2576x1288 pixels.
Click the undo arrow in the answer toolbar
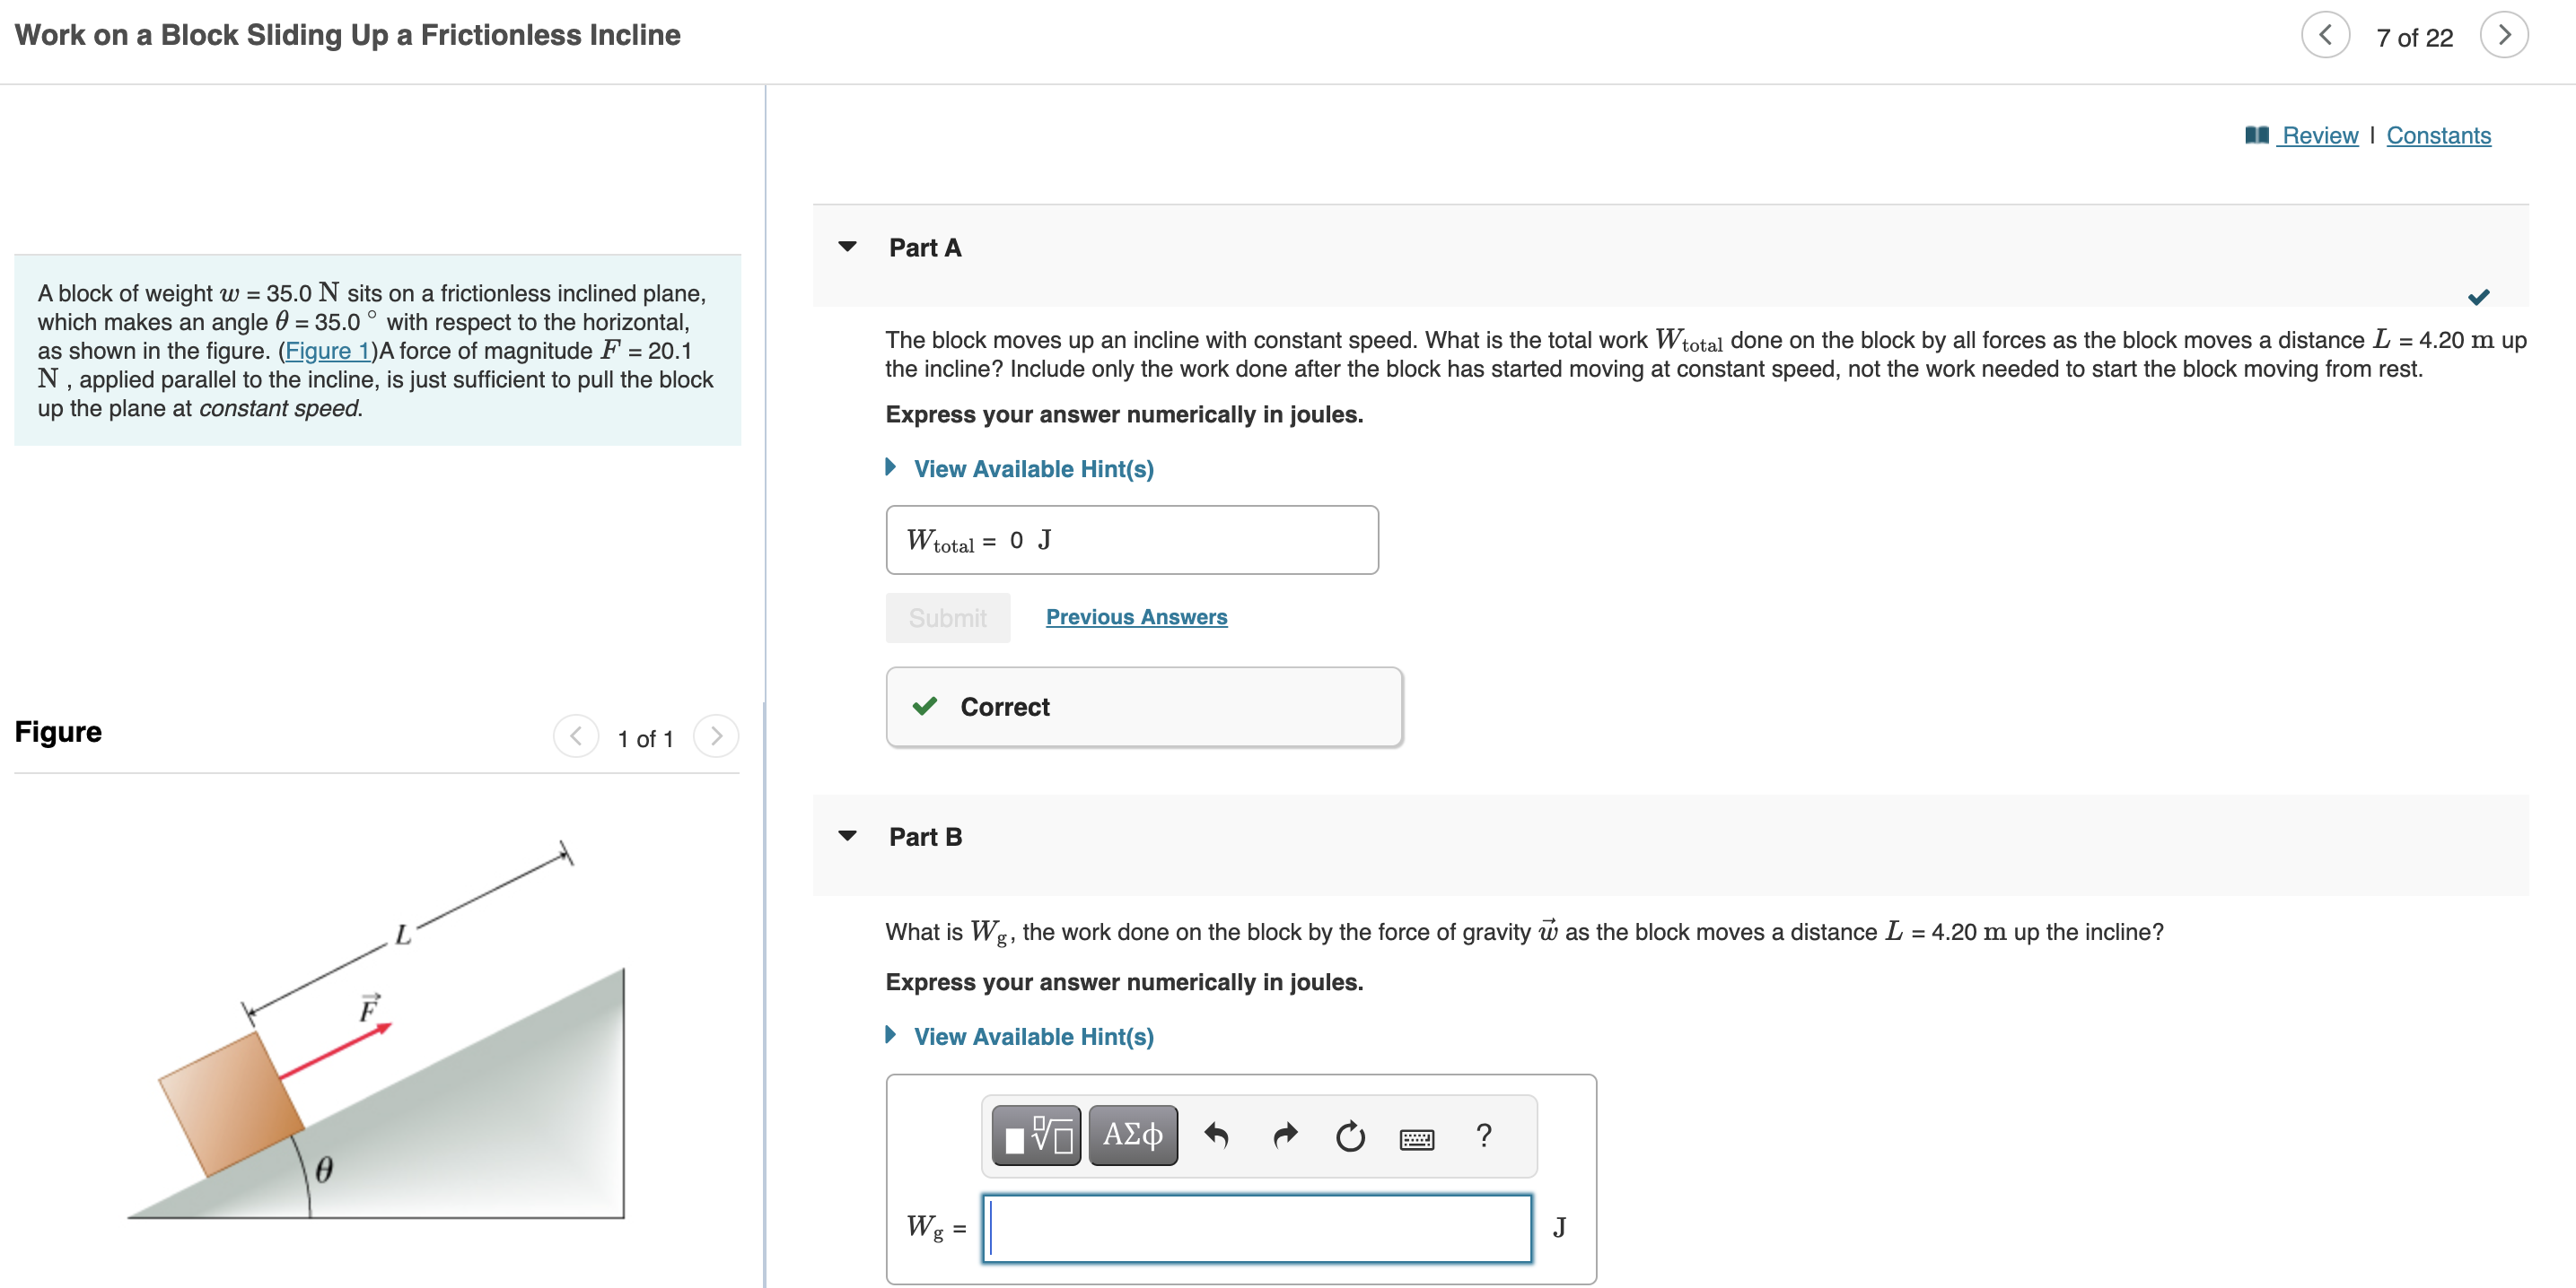tap(1216, 1136)
